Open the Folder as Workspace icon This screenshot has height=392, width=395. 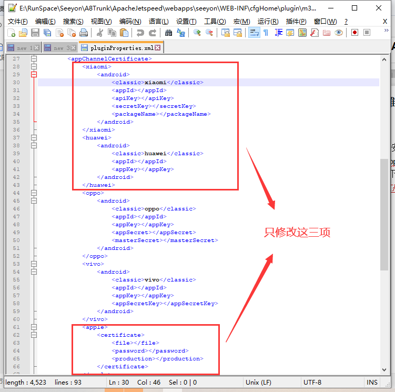[x=327, y=33]
